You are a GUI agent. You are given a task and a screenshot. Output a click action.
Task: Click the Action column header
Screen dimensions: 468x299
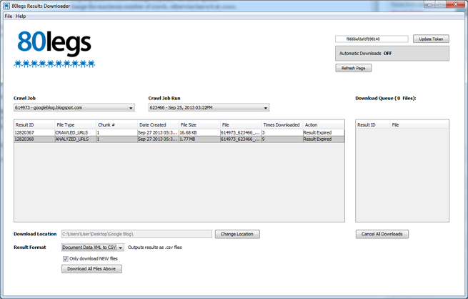(x=324, y=125)
